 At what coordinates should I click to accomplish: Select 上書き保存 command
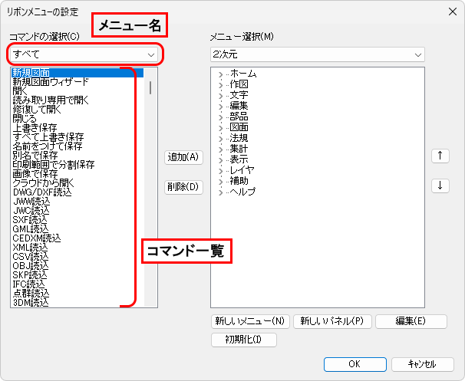click(x=77, y=128)
